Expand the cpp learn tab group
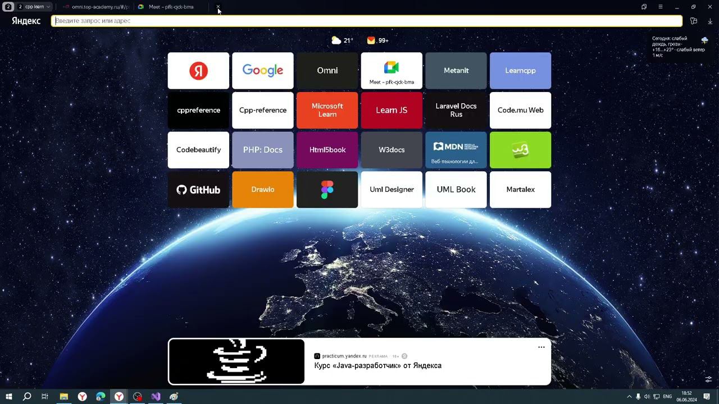This screenshot has width=719, height=404. click(34, 7)
